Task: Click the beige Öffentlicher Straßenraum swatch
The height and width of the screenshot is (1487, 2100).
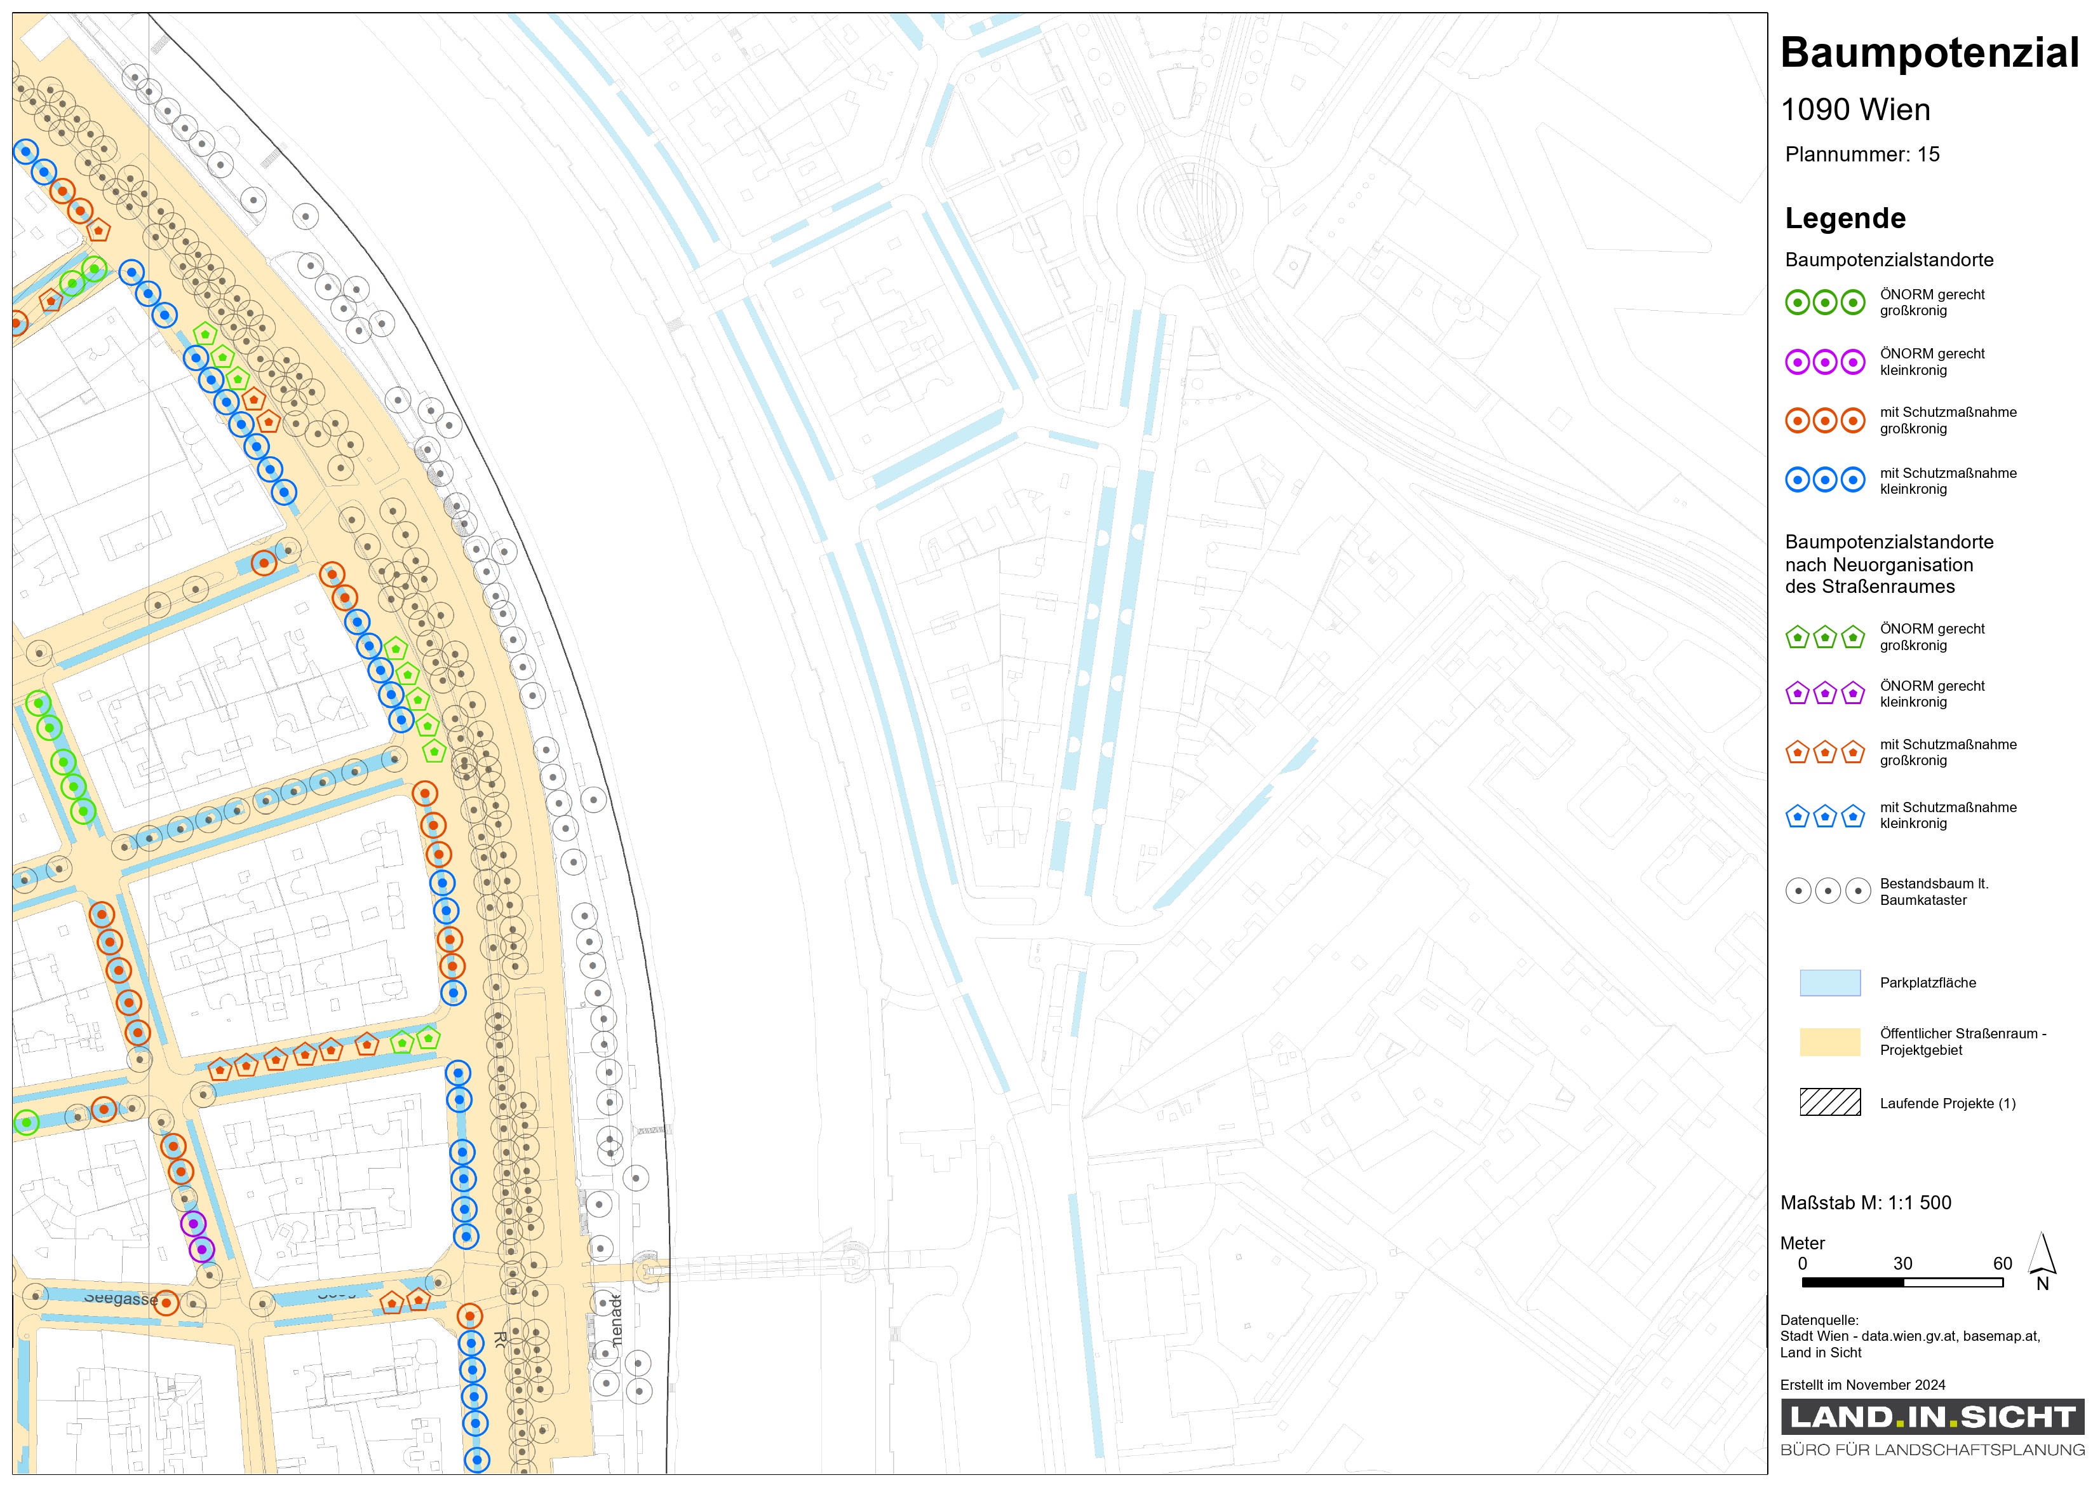Action: click(x=1829, y=1042)
